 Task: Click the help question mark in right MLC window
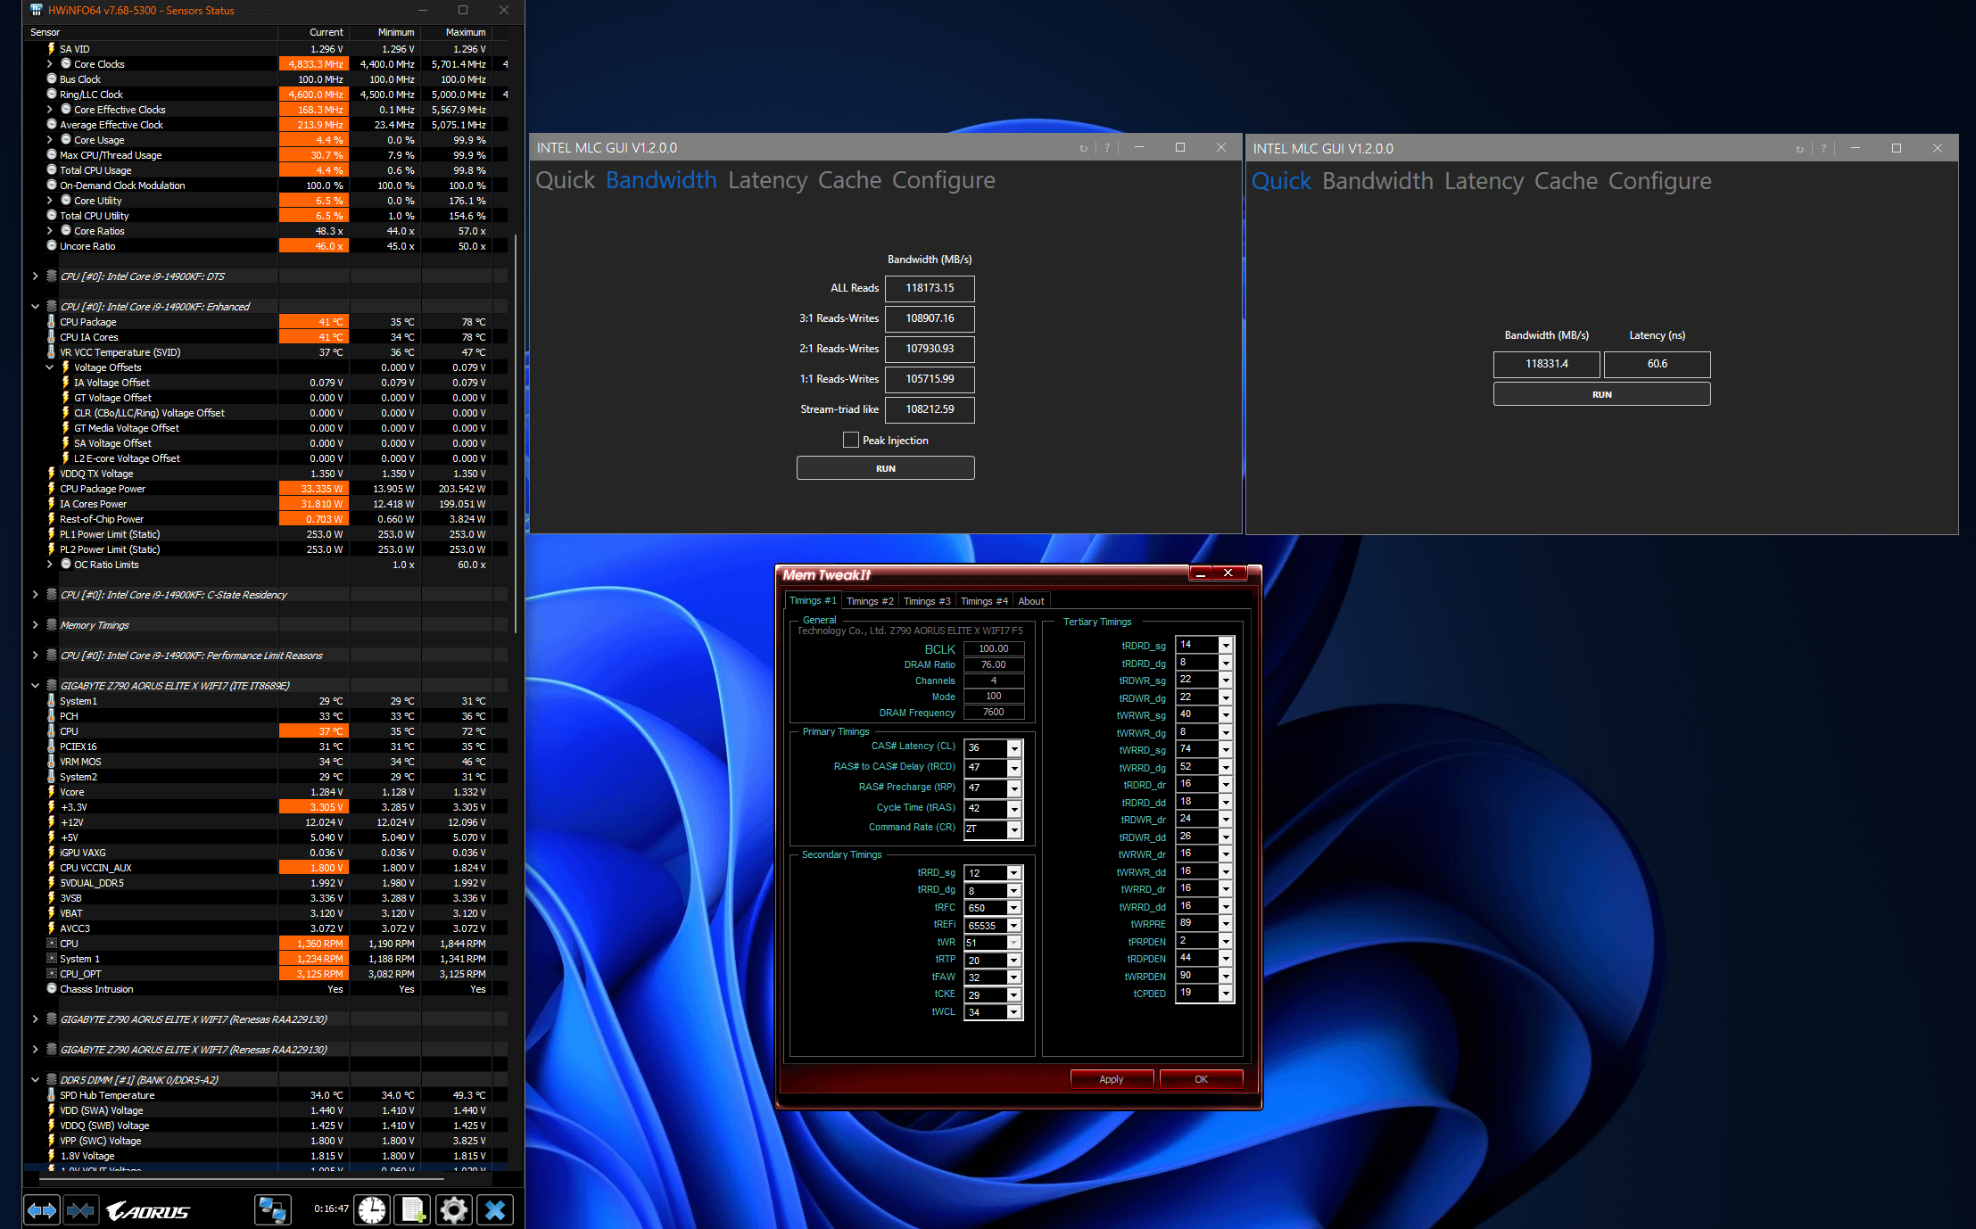(x=1823, y=149)
